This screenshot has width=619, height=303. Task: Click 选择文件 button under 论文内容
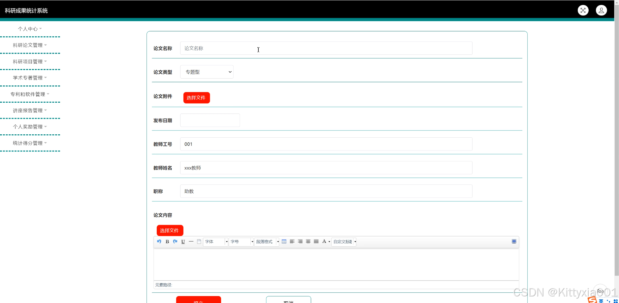pyautogui.click(x=170, y=230)
